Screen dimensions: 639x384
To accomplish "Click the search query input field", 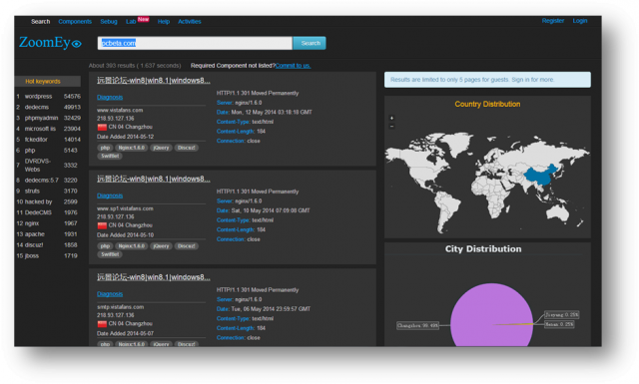I will tap(195, 43).
